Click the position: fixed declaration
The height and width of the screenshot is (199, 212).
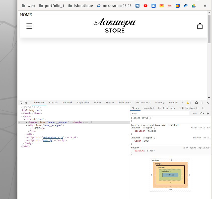tap(145, 131)
